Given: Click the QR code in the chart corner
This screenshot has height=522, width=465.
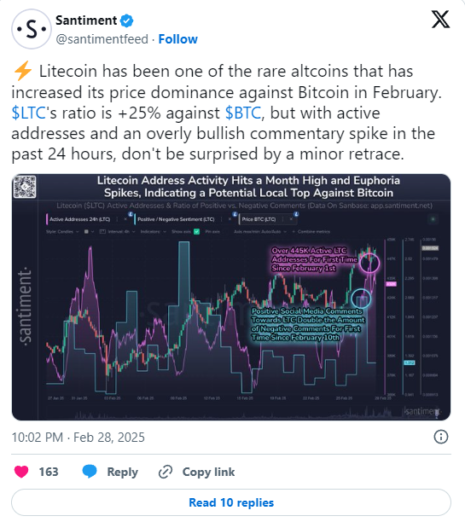Looking at the screenshot, I should click(x=25, y=187).
